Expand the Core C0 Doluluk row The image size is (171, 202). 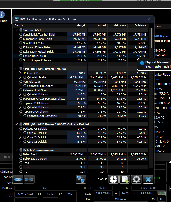pyautogui.click(x=20, y=133)
